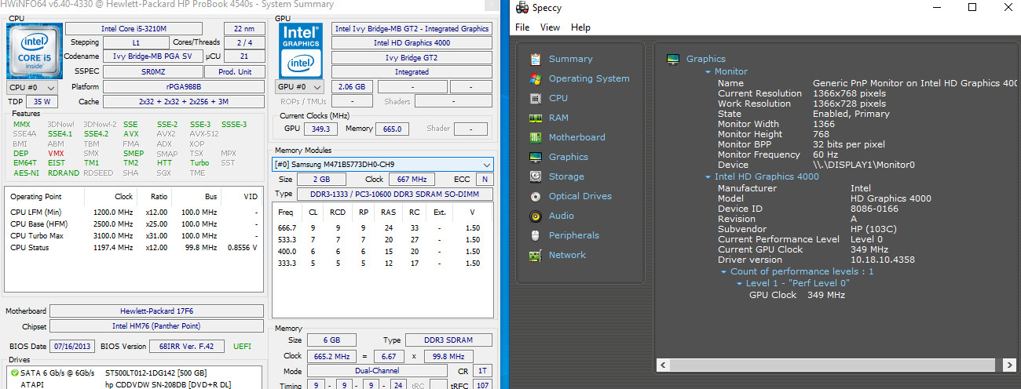Click the Peripherals mouse icon in Speccy
This screenshot has width=1021, height=389.
tap(536, 235)
